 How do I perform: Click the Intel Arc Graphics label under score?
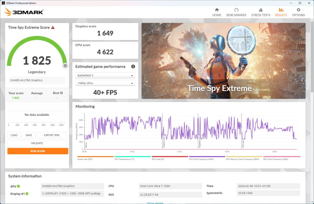(37, 80)
